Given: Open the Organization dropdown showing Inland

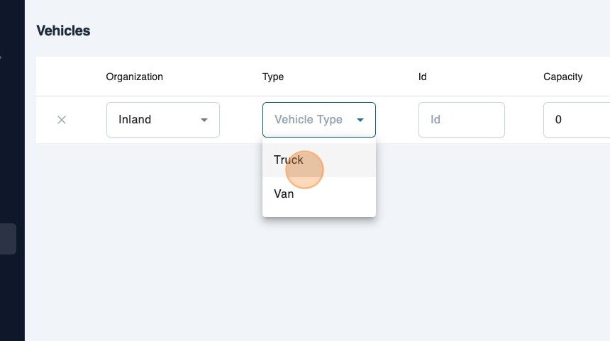Looking at the screenshot, I should (x=162, y=120).
